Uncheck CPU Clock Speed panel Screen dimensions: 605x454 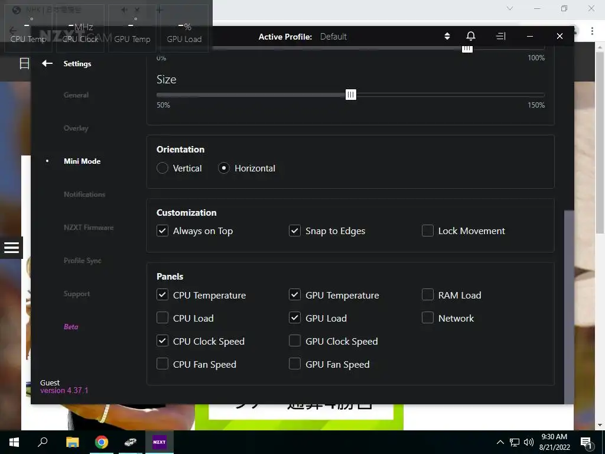162,341
